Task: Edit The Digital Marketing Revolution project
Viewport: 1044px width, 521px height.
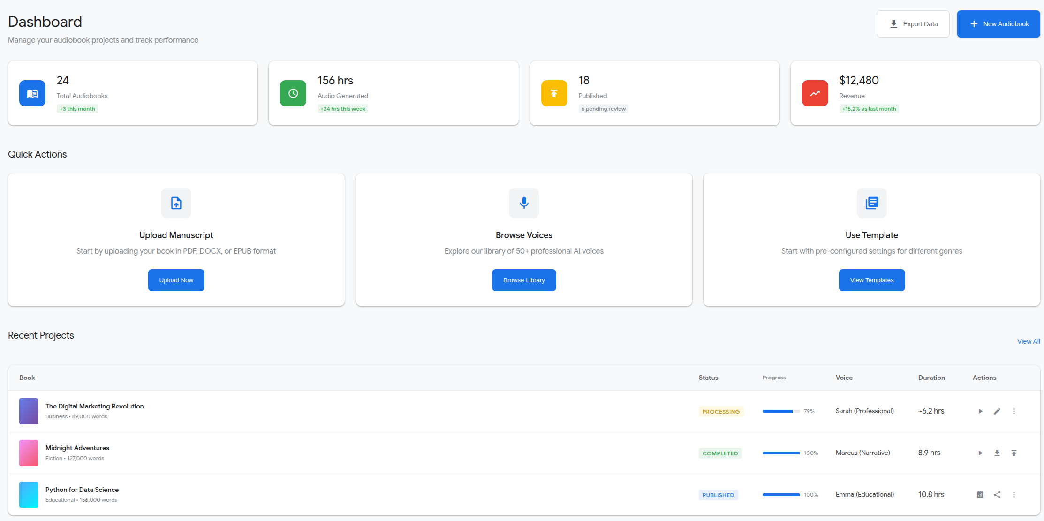Action: (997, 411)
